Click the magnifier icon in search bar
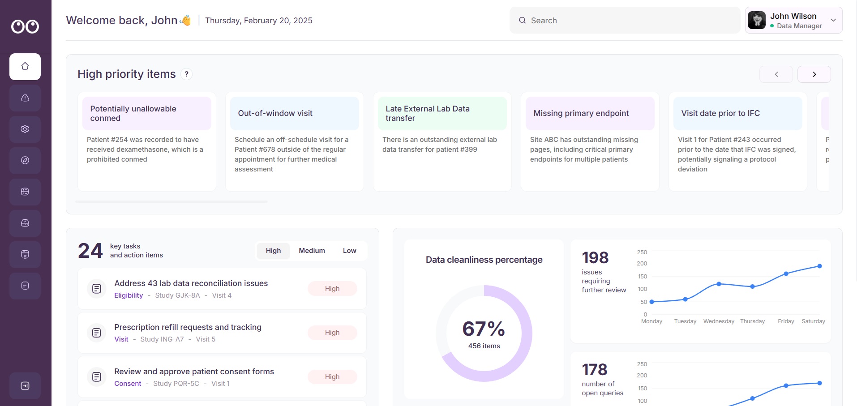The height and width of the screenshot is (406, 857). [x=522, y=21]
